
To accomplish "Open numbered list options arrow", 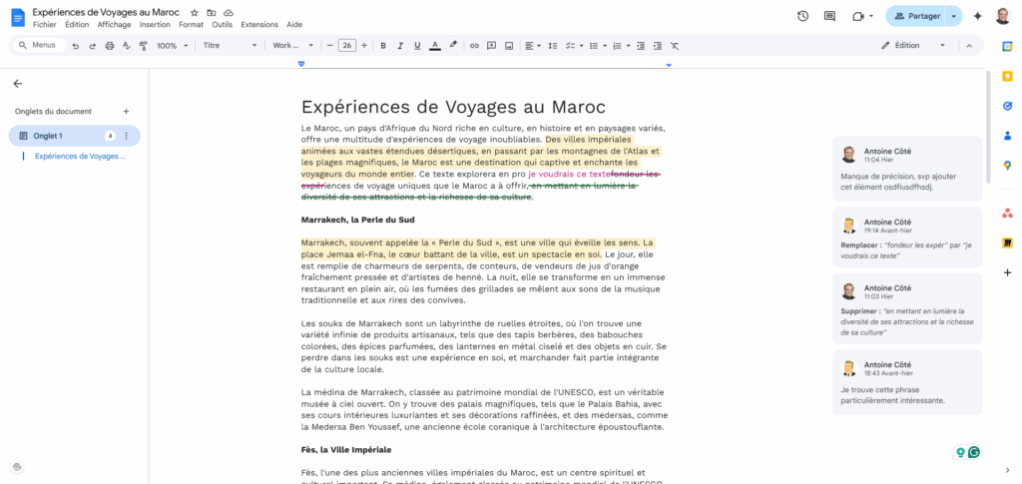I will 628,46.
